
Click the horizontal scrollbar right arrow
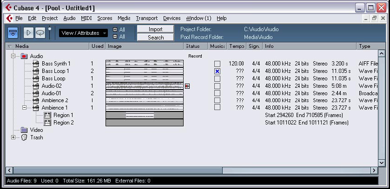374,170
